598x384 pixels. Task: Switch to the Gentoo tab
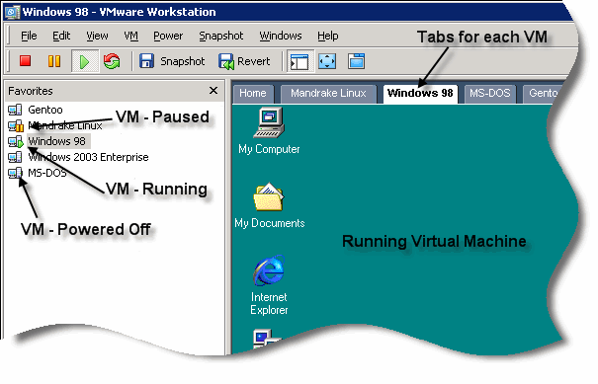point(542,94)
